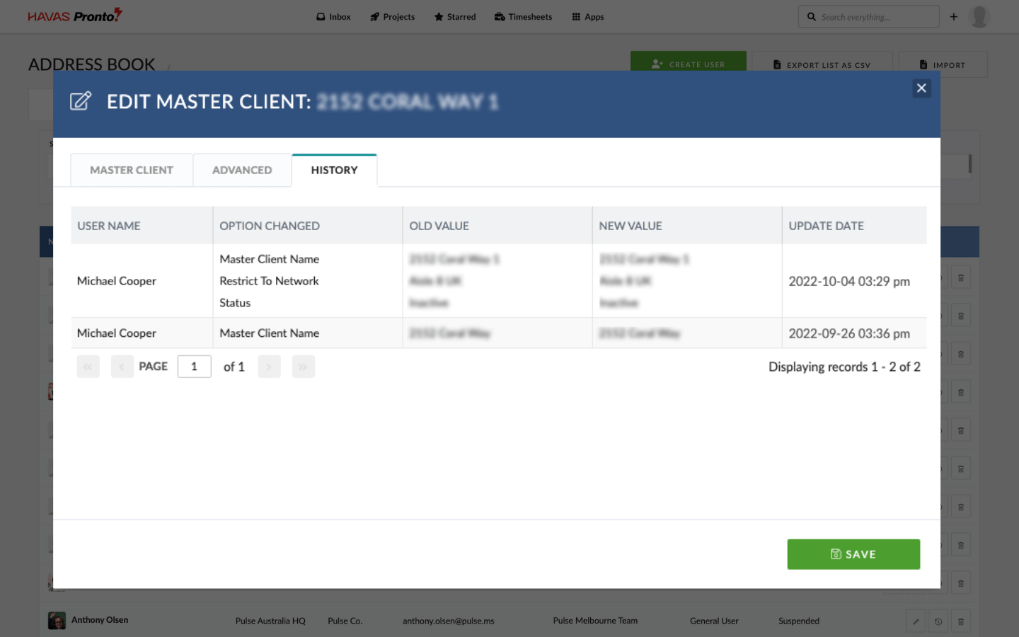1019x637 pixels.
Task: Click the page number input field
Action: (x=195, y=367)
